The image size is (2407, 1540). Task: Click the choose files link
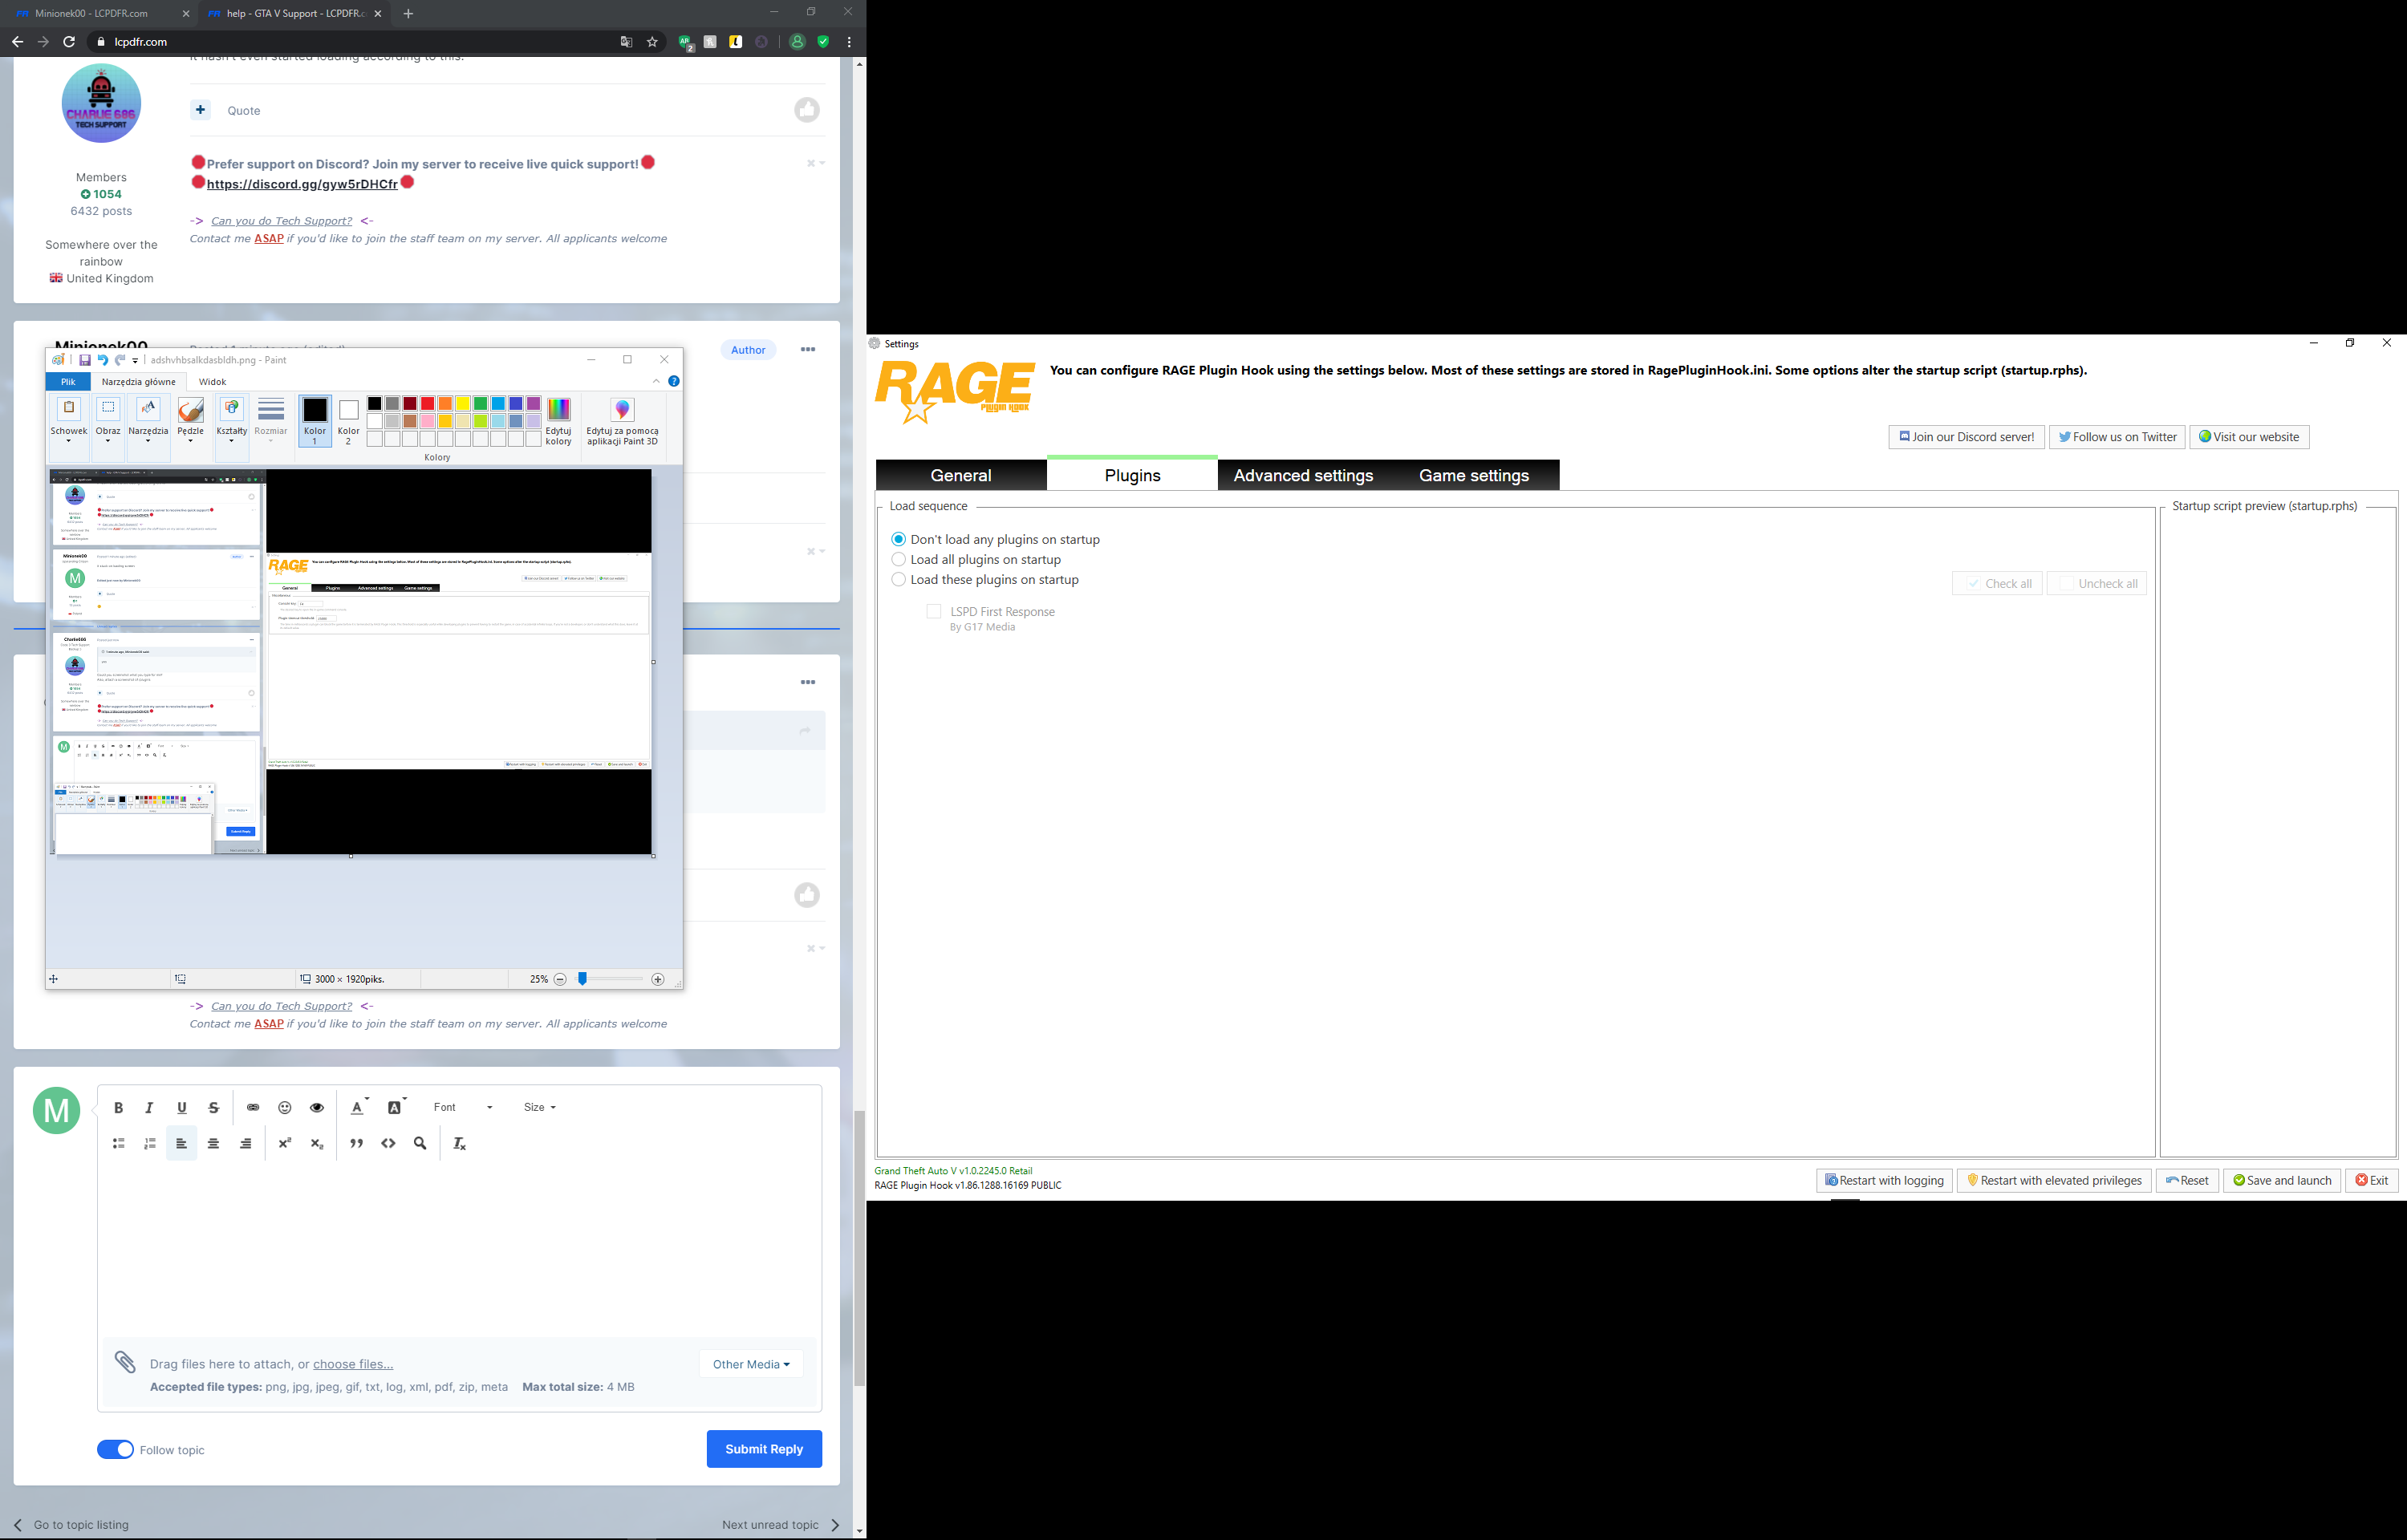[x=353, y=1364]
